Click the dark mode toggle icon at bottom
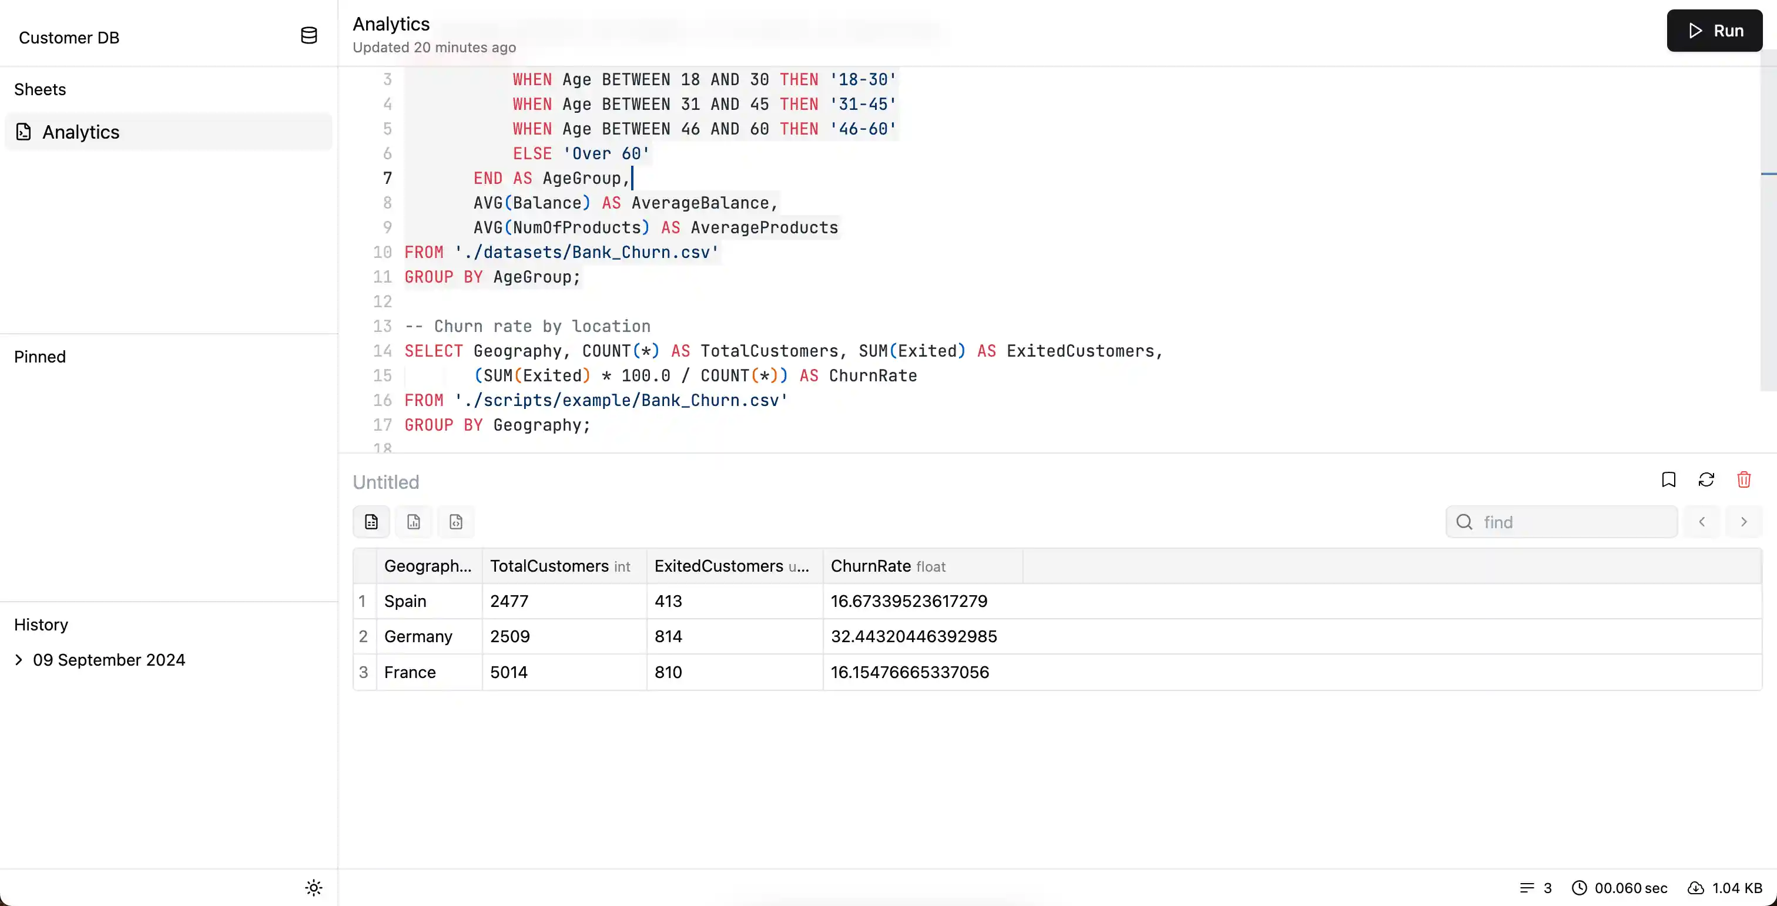Viewport: 1777px width, 906px height. 312,887
